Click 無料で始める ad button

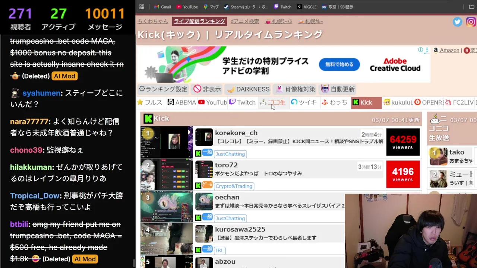(x=339, y=64)
